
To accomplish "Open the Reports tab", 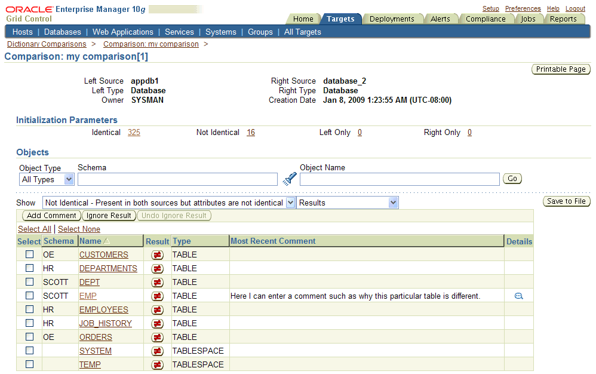I will [563, 19].
